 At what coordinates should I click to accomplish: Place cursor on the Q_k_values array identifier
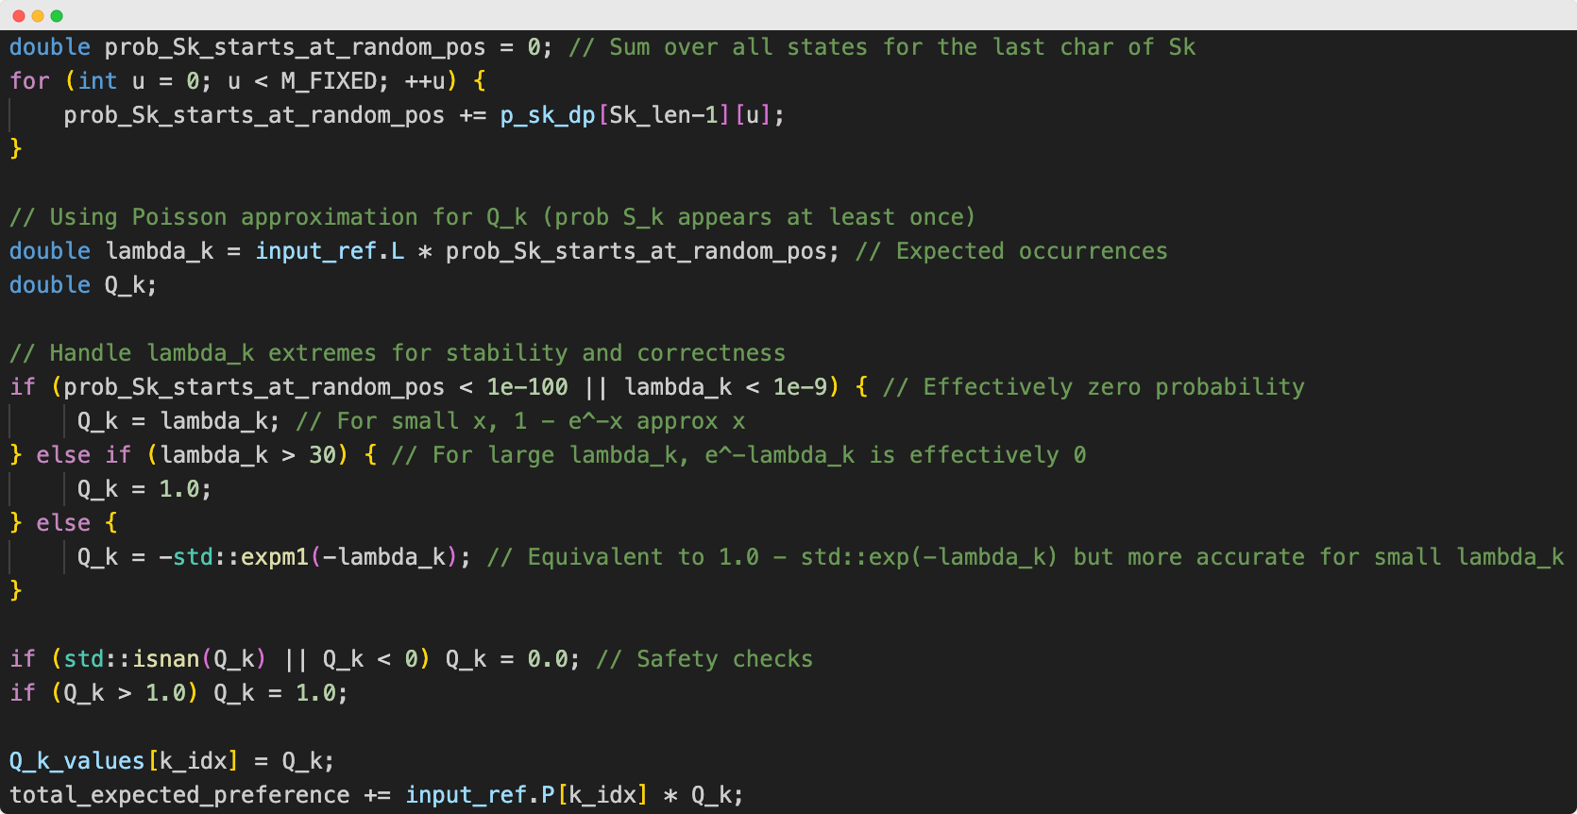pyautogui.click(x=76, y=761)
